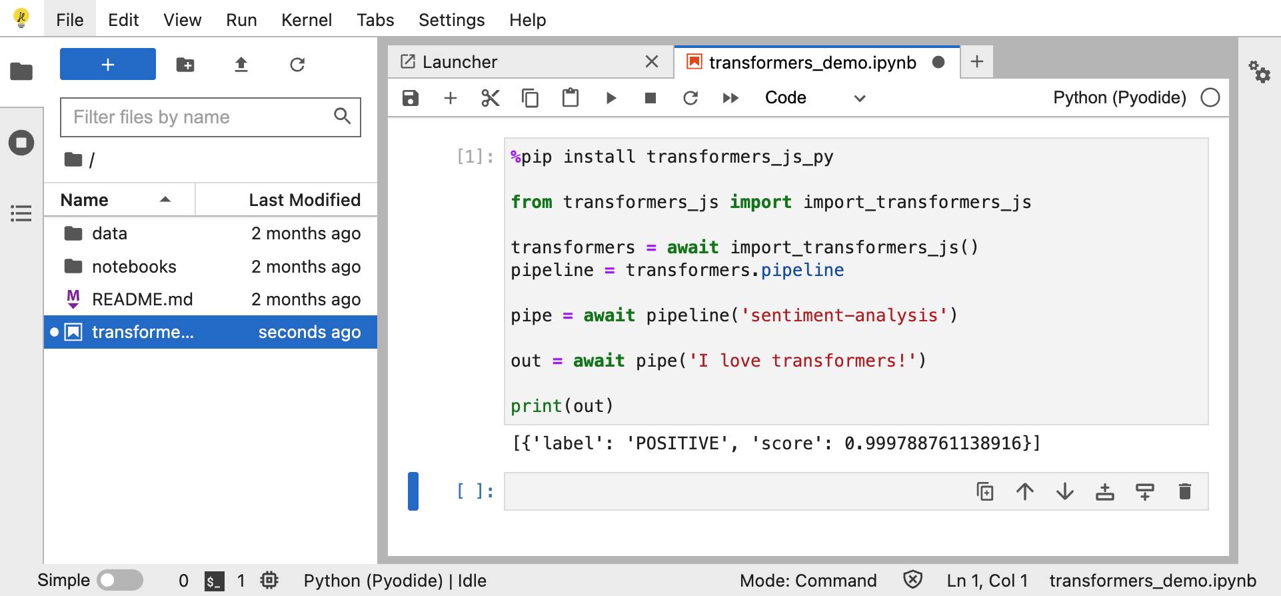Viewport: 1281px width, 596px height.
Task: Sort files by Name column
Action: pos(119,200)
